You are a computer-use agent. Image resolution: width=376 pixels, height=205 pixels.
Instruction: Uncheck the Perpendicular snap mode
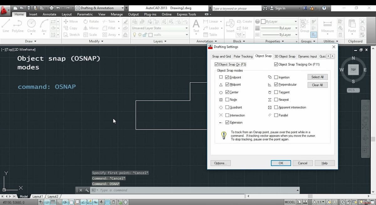276,85
